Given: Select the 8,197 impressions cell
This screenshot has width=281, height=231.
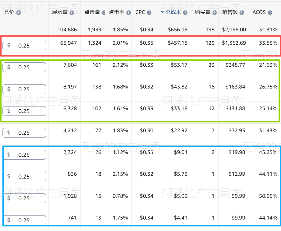Looking at the screenshot, I should click(x=70, y=87).
